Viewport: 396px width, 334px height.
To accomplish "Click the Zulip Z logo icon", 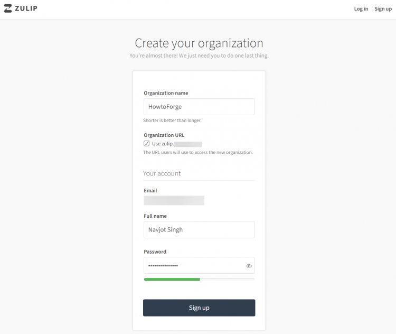I will (x=8, y=8).
